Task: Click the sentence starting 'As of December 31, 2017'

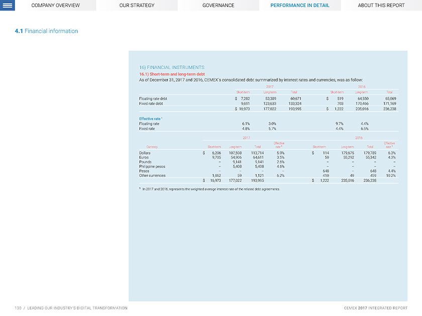Action: [251, 80]
